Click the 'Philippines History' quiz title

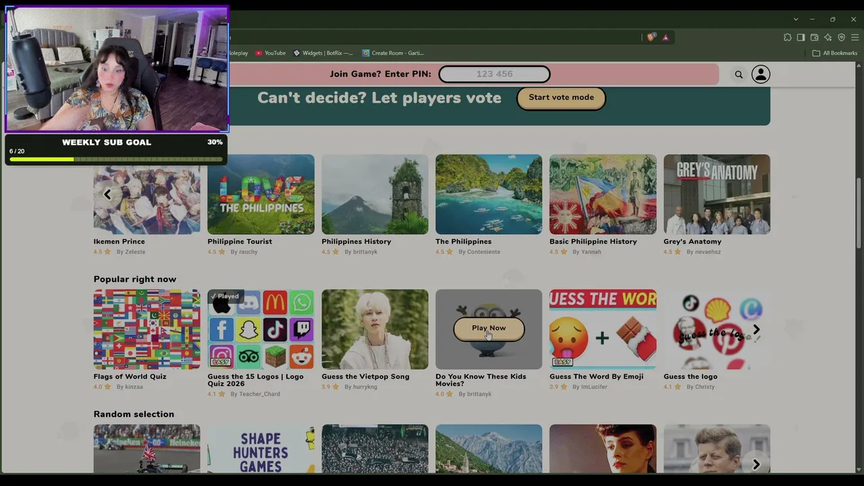pos(356,242)
